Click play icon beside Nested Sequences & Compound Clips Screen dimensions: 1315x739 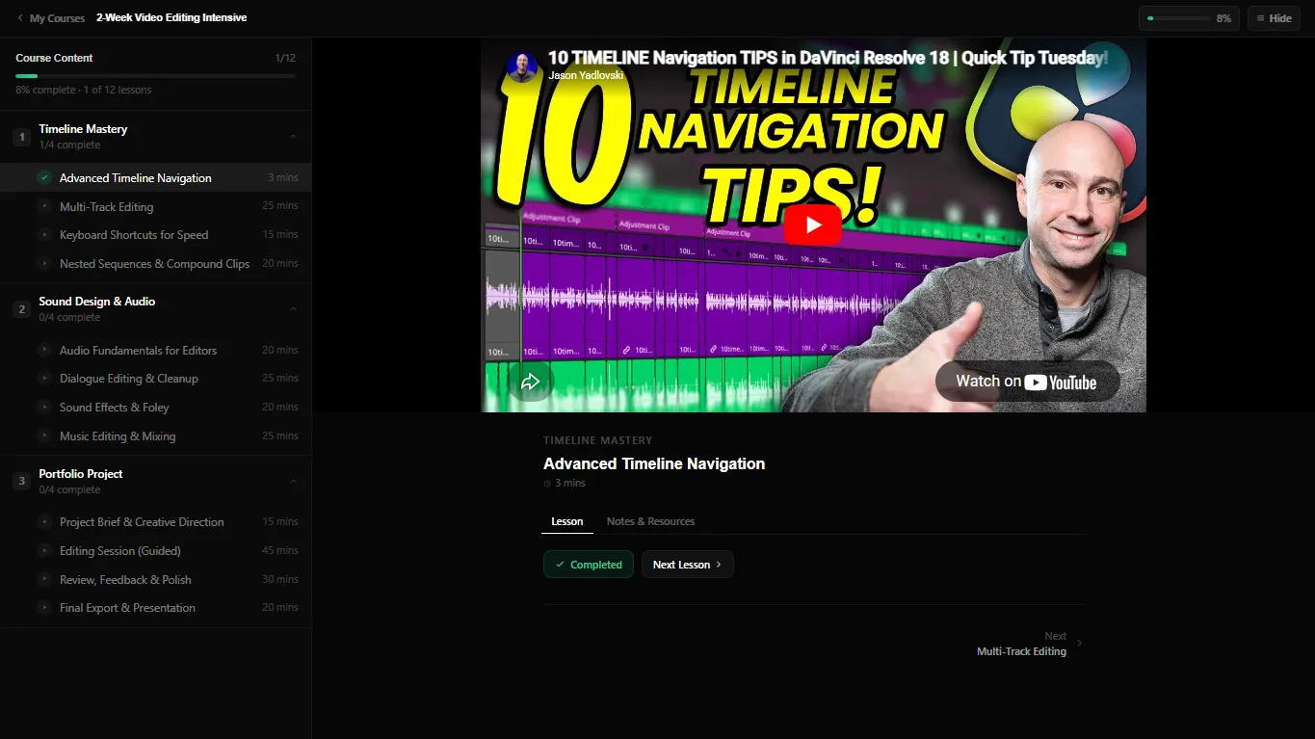point(44,263)
